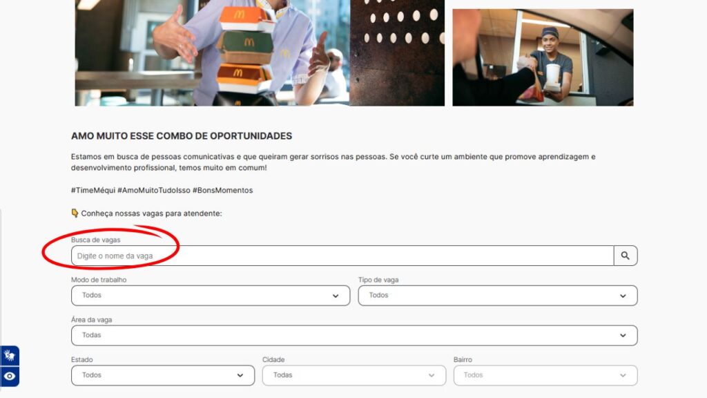The height and width of the screenshot is (398, 707).
Task: Open the Área da vaga dropdown
Action: pos(354,335)
